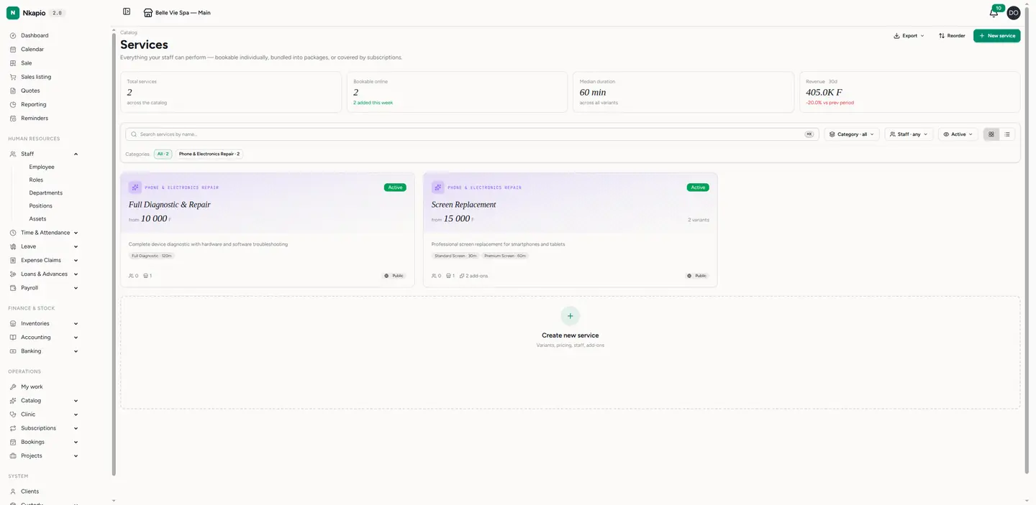Viewport: 1036px width, 505px height.
Task: Click the Catalog breadcrumb
Action: coord(129,32)
